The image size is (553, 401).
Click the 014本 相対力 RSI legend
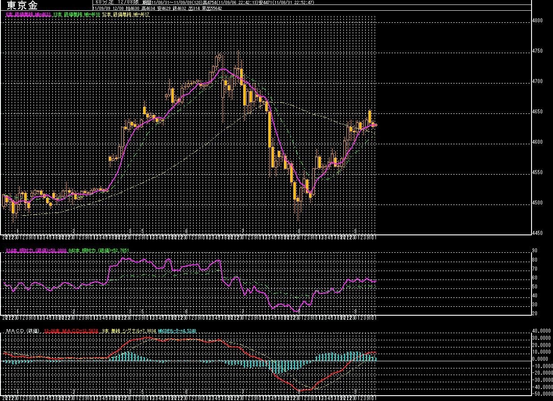click(x=36, y=251)
